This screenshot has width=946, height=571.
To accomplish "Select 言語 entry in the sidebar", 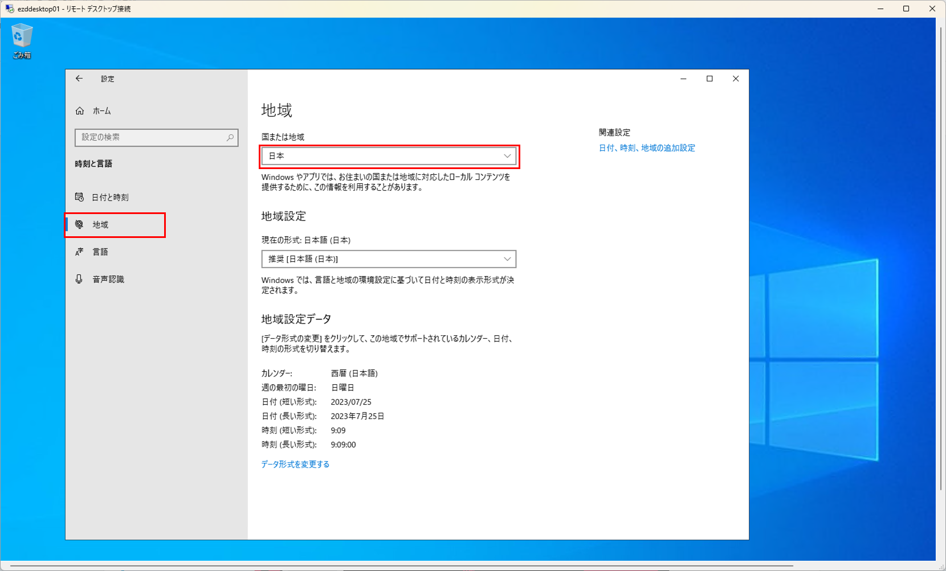I will click(100, 252).
